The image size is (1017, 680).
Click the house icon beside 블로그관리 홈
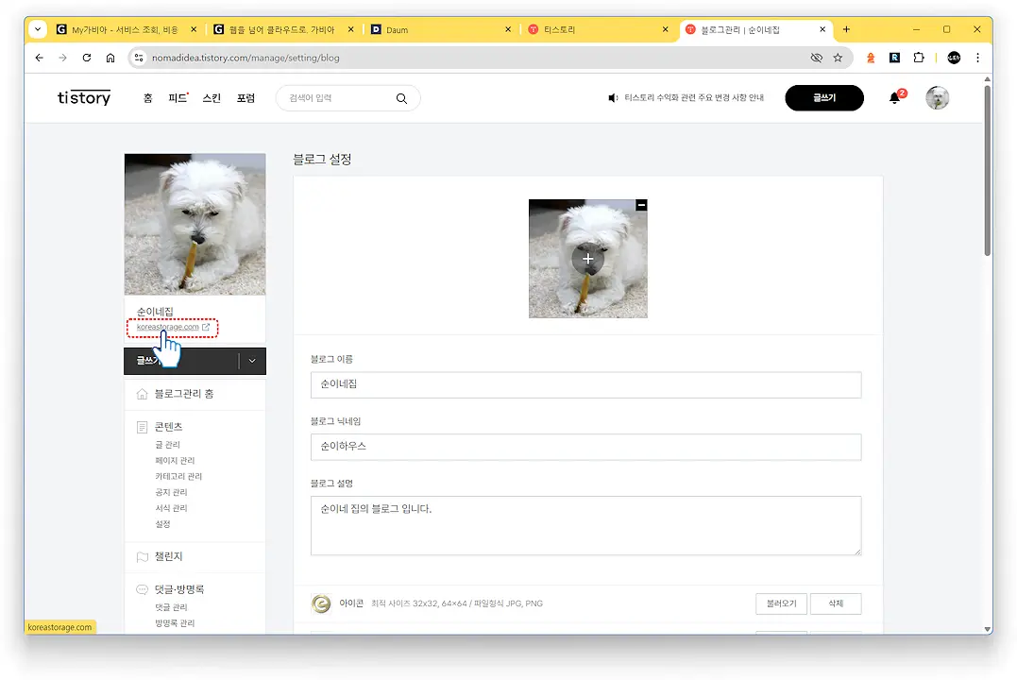pos(144,394)
